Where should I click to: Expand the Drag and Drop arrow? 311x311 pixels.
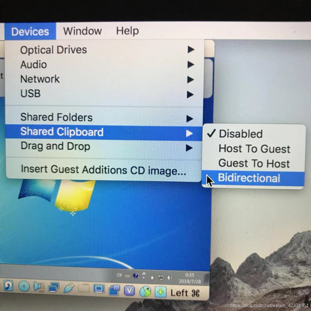[x=189, y=148]
